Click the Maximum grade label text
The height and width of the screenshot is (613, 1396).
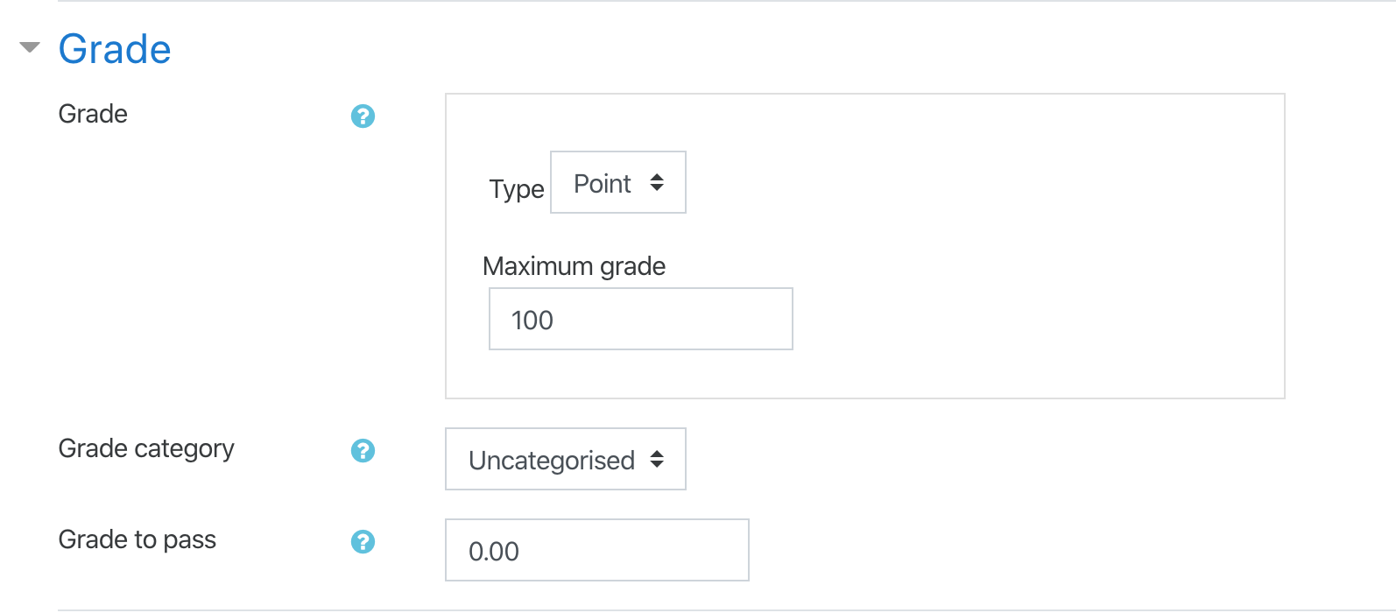tap(575, 266)
